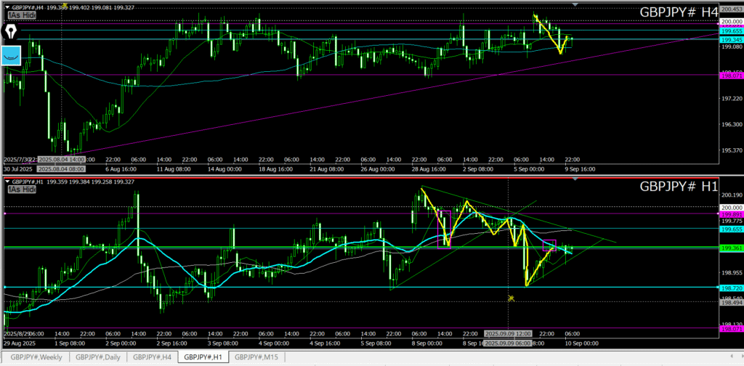Switch to the GBPJPY#,Daily tab
Viewport: 744px width, 366px height.
[x=98, y=357]
